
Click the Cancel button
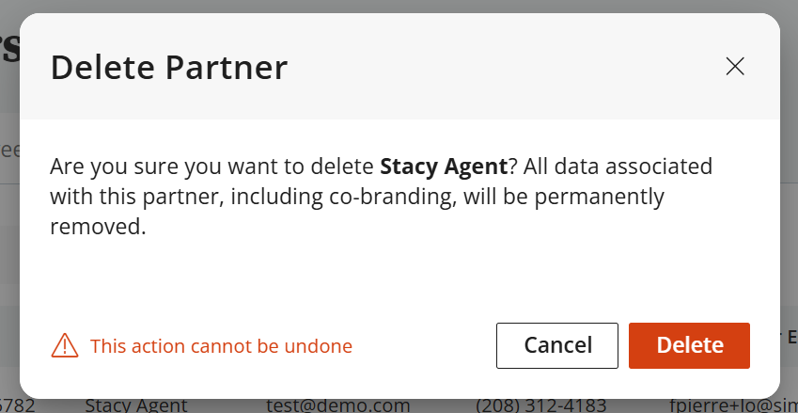[557, 345]
